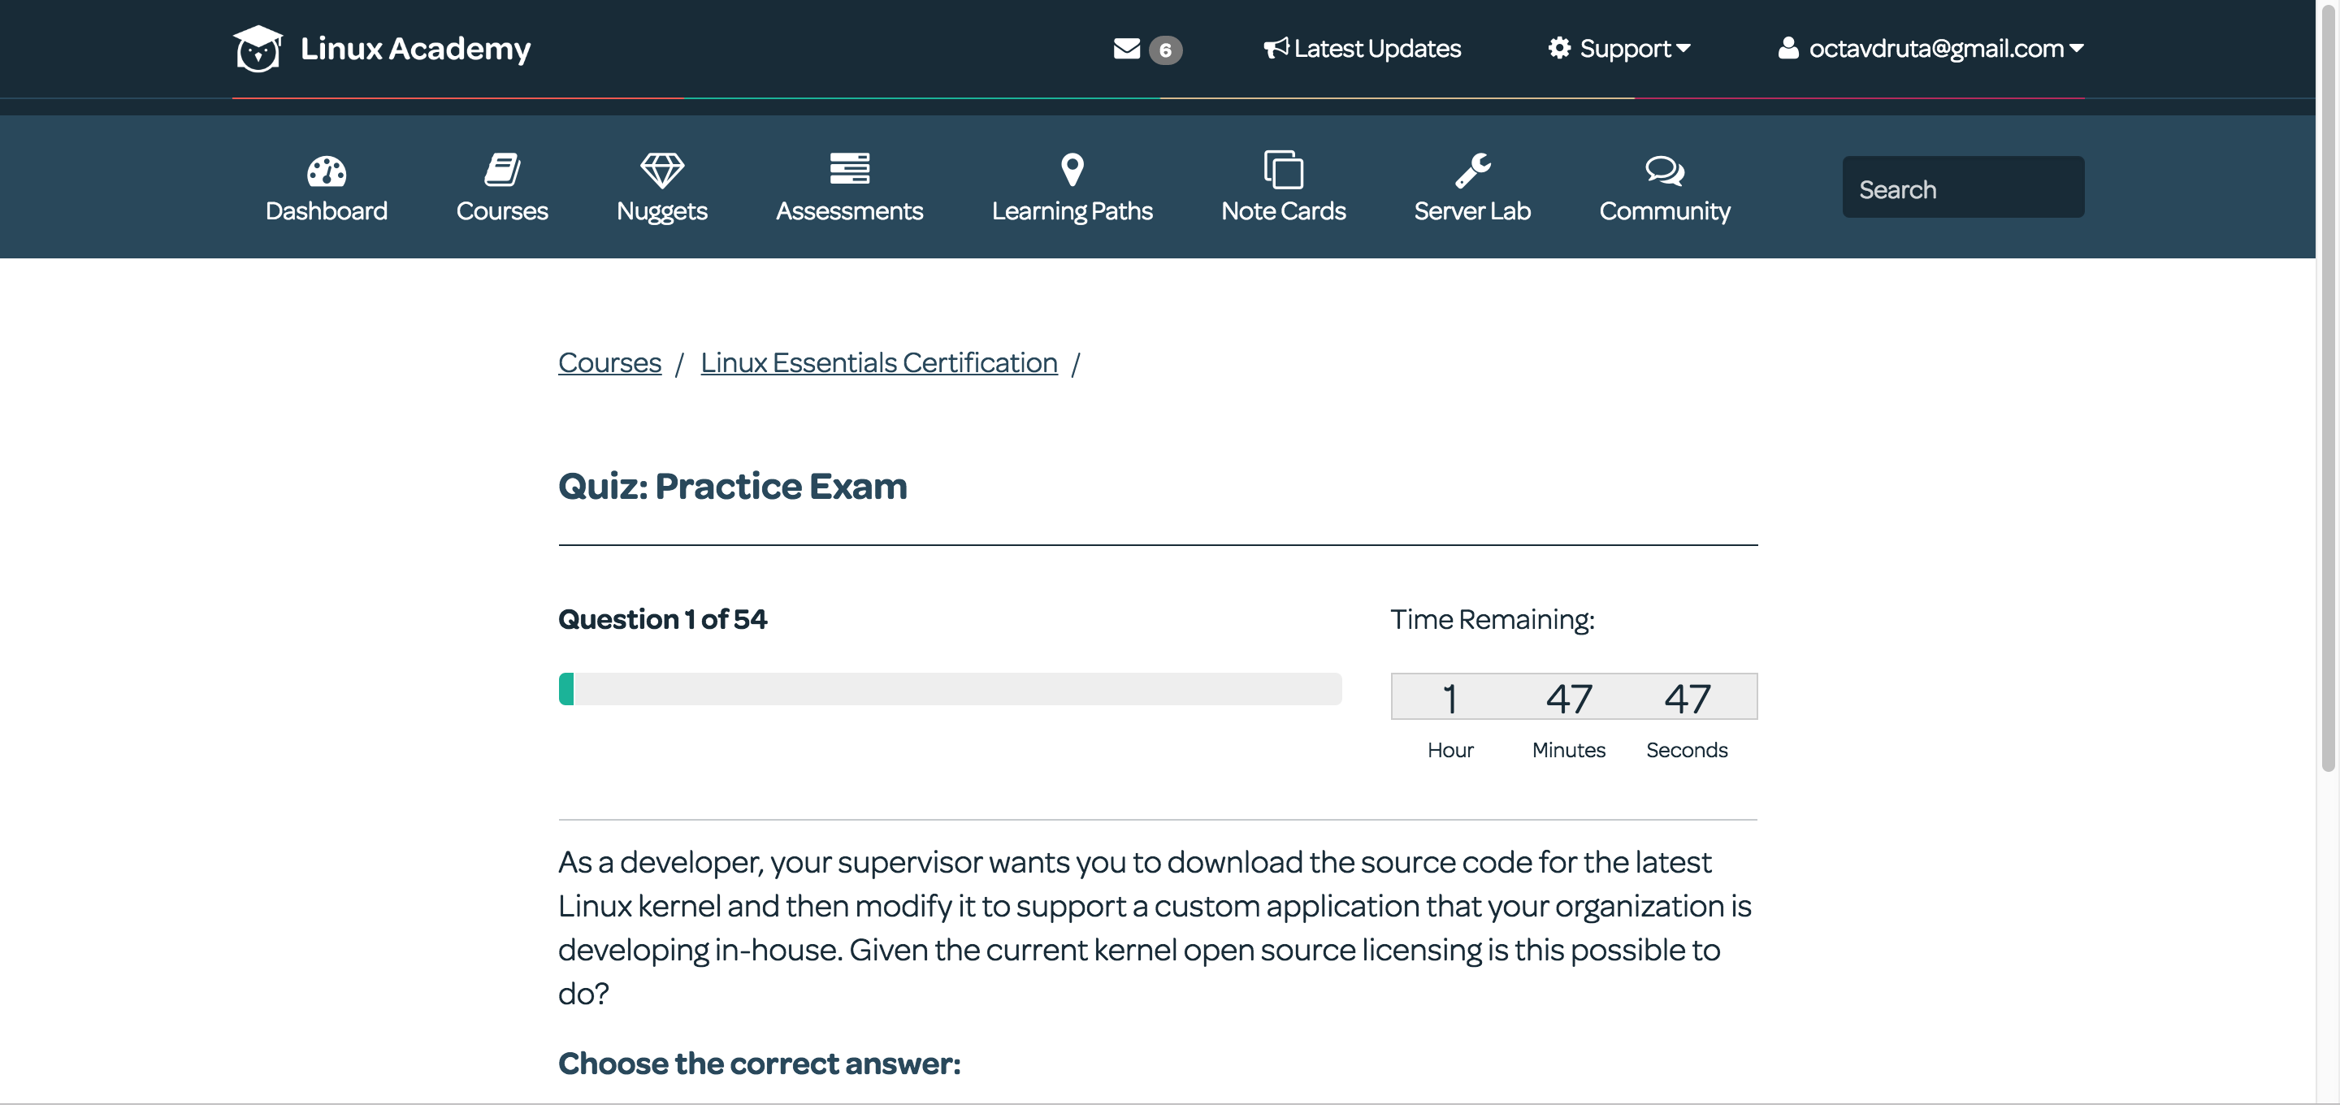
Task: Click the Note Cards stacked cards icon
Action: 1283,170
